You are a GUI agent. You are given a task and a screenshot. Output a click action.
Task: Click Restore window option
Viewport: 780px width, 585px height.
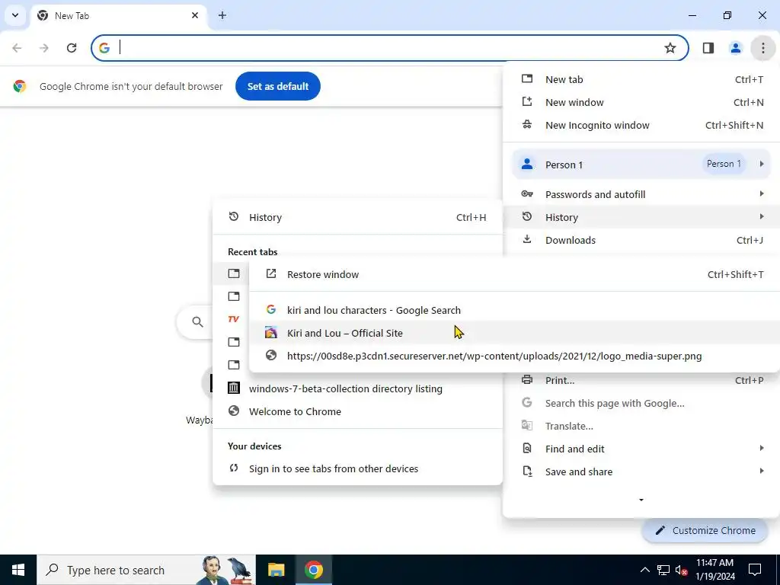514,274
